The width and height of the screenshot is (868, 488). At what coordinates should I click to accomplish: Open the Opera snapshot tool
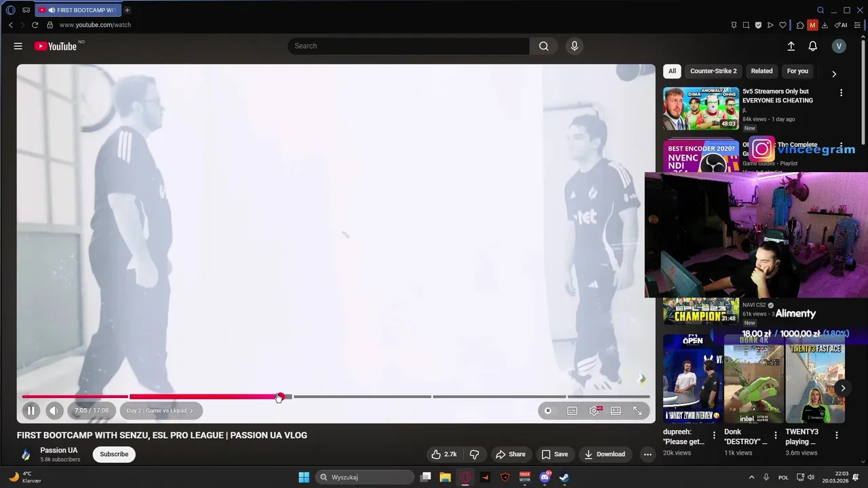point(746,25)
